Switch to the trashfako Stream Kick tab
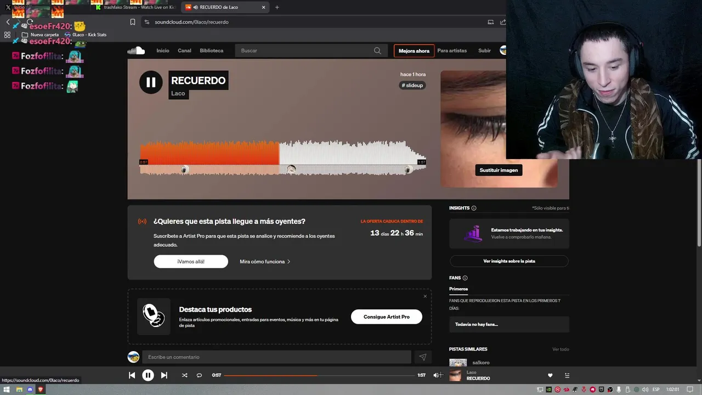The width and height of the screenshot is (702, 395). point(135,7)
